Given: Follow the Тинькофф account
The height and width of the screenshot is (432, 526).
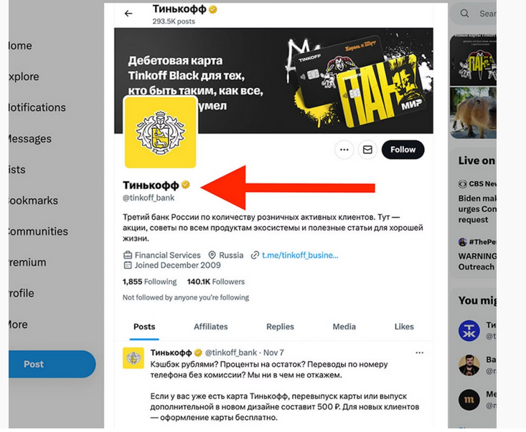Looking at the screenshot, I should tap(403, 150).
